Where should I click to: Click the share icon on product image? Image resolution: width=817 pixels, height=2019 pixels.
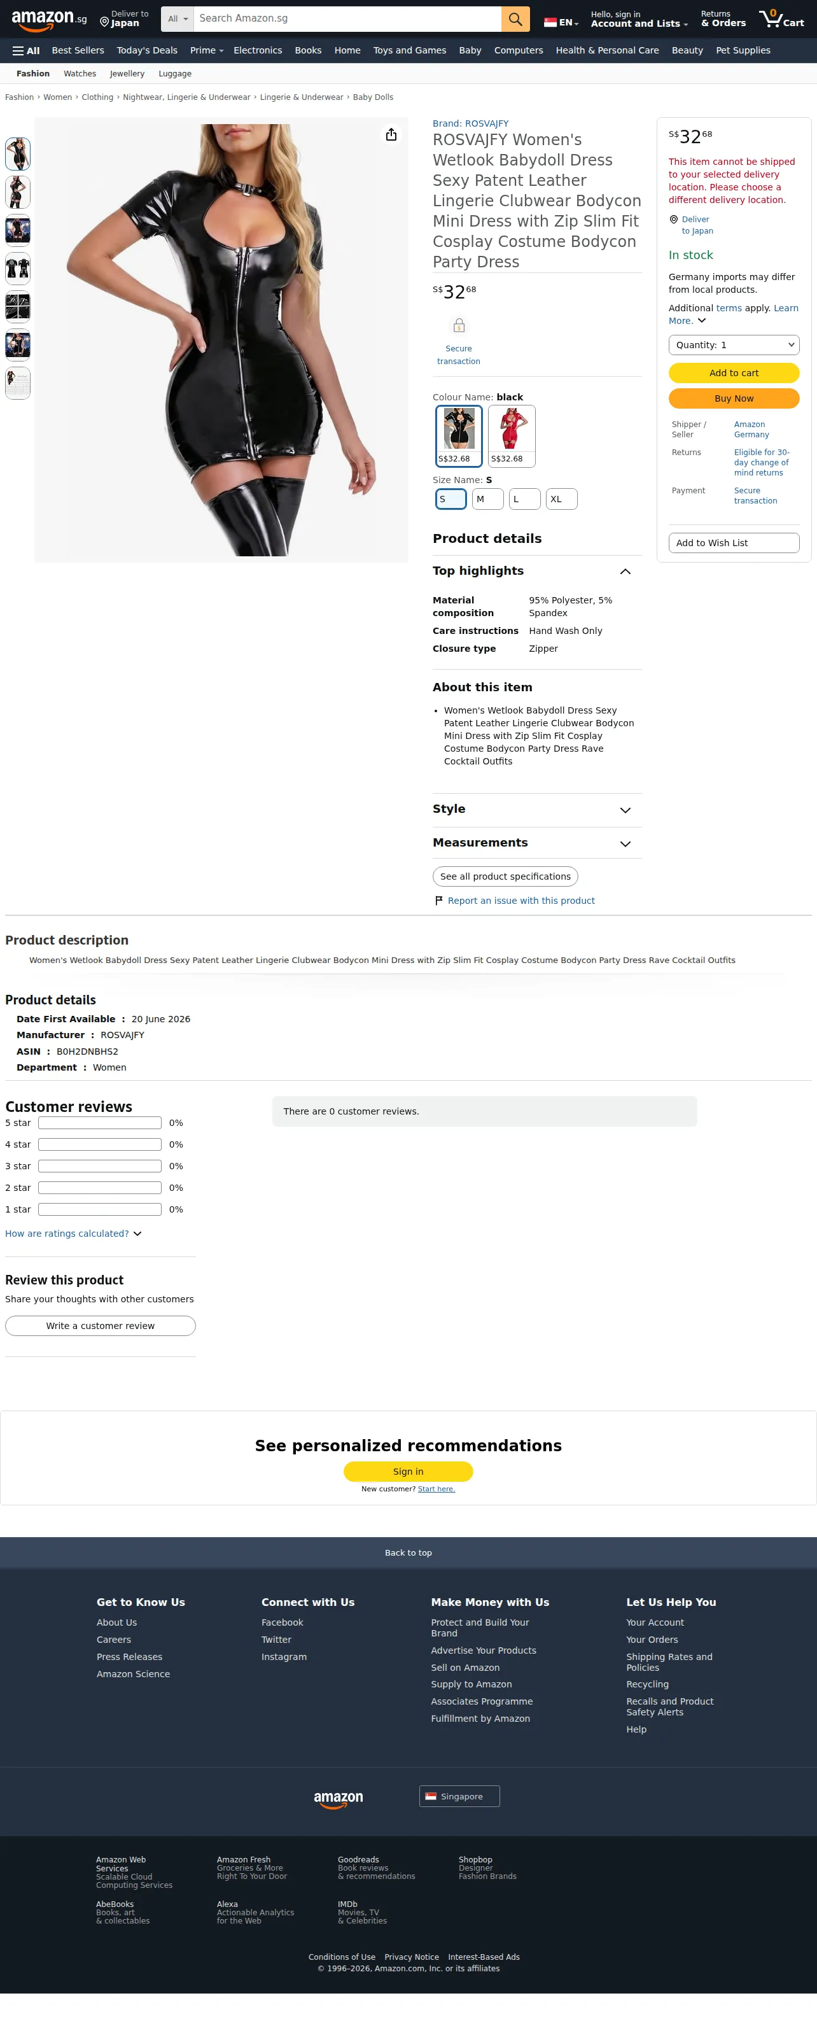point(391,135)
